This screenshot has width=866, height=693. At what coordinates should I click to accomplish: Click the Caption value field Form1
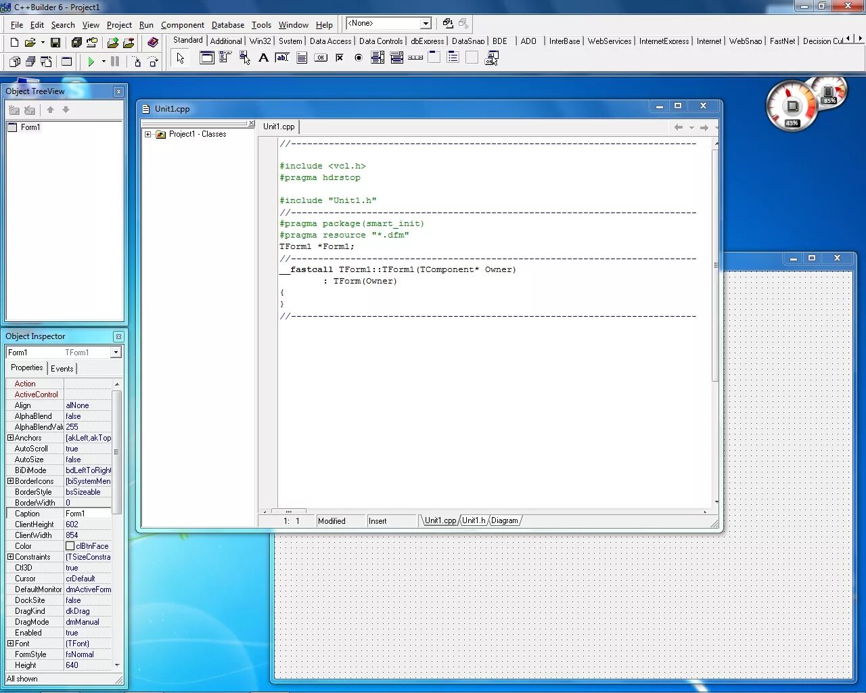[x=88, y=514]
